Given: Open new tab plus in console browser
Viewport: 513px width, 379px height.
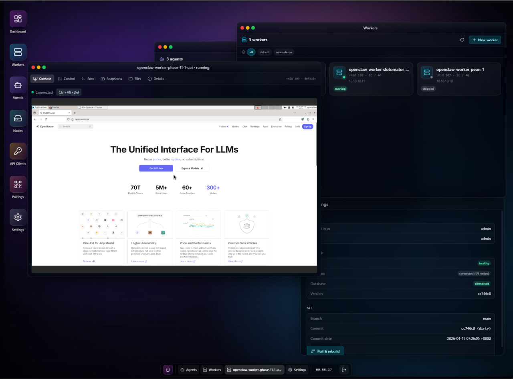Looking at the screenshot, I should tap(75, 113).
